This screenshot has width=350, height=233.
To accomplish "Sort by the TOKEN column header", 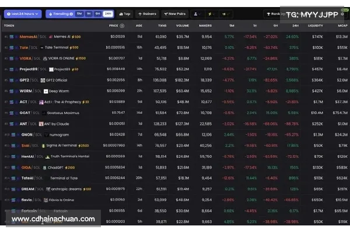I will [9, 26].
